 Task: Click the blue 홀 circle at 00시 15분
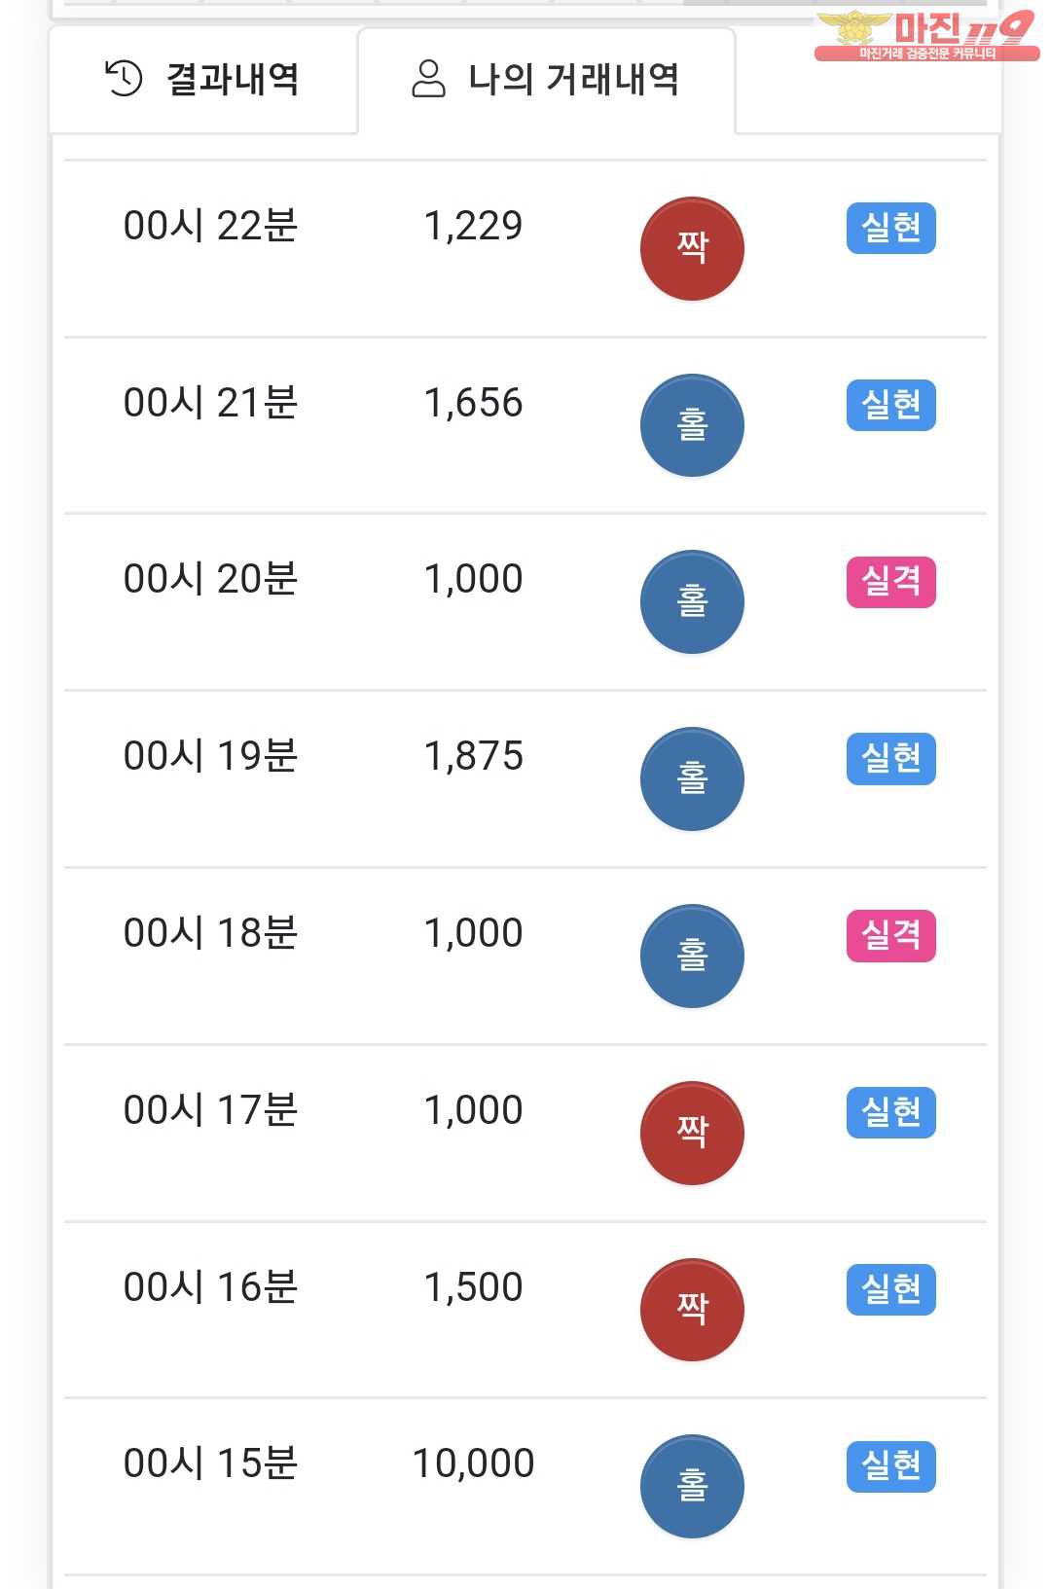[x=692, y=1487]
